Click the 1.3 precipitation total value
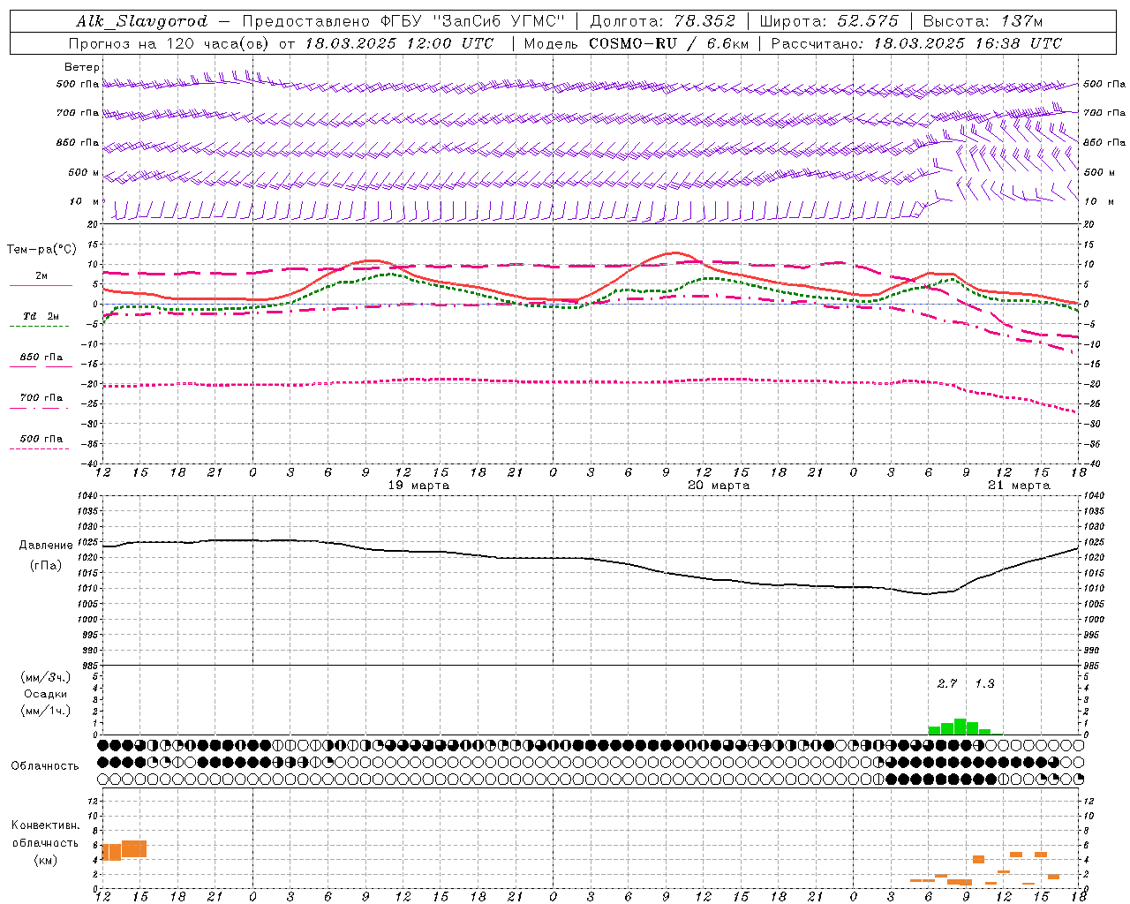The height and width of the screenshot is (904, 1130). click(984, 684)
